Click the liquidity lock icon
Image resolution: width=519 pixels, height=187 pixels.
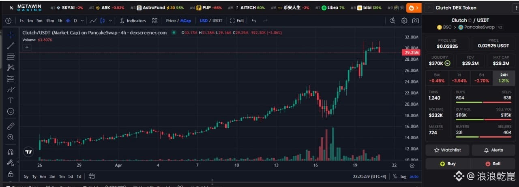(x=447, y=63)
